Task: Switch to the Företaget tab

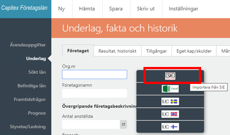Action: coord(78,51)
